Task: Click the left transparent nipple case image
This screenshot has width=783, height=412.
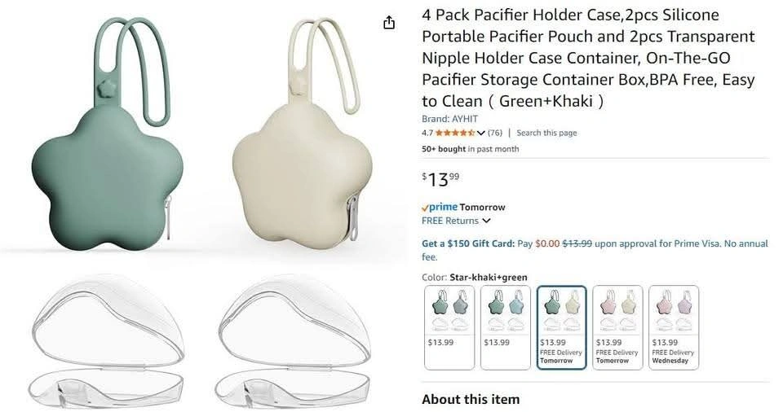Action: (x=107, y=340)
